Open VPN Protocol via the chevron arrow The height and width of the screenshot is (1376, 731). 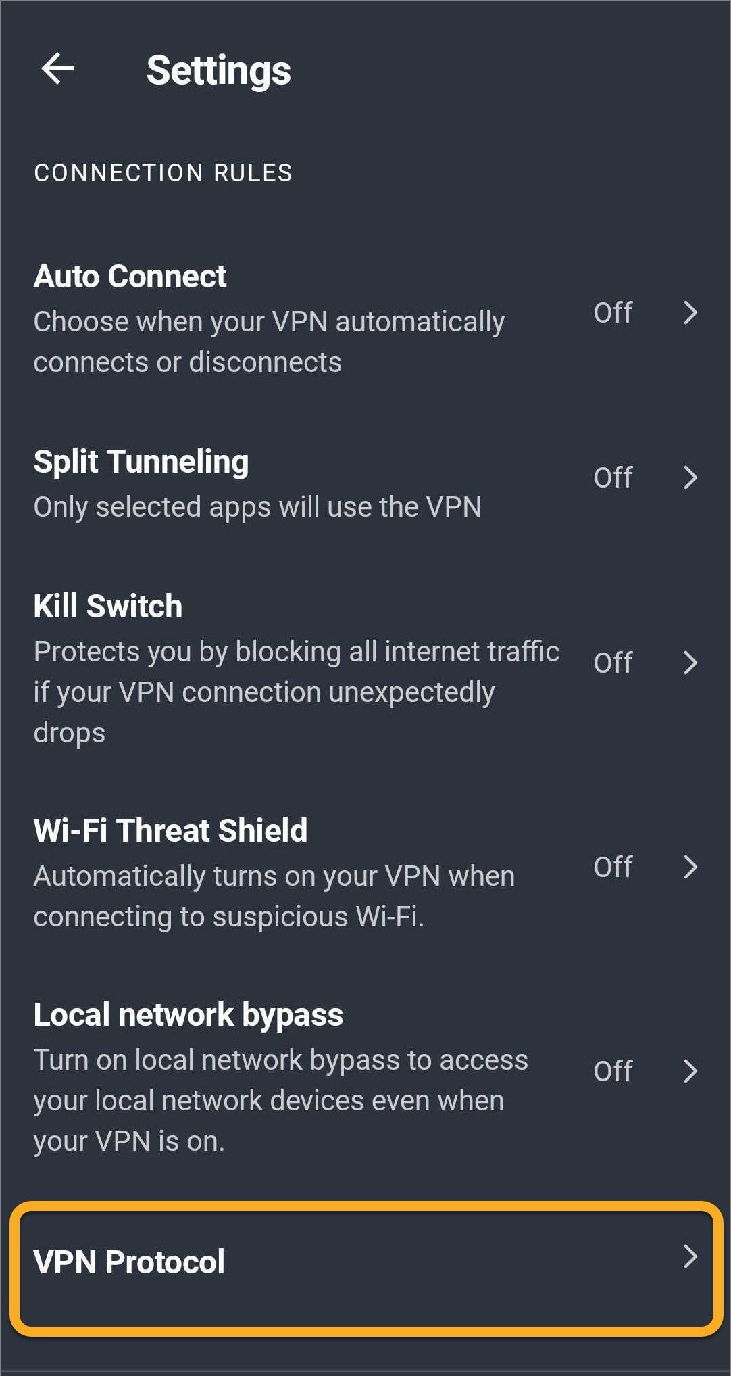(690, 1256)
